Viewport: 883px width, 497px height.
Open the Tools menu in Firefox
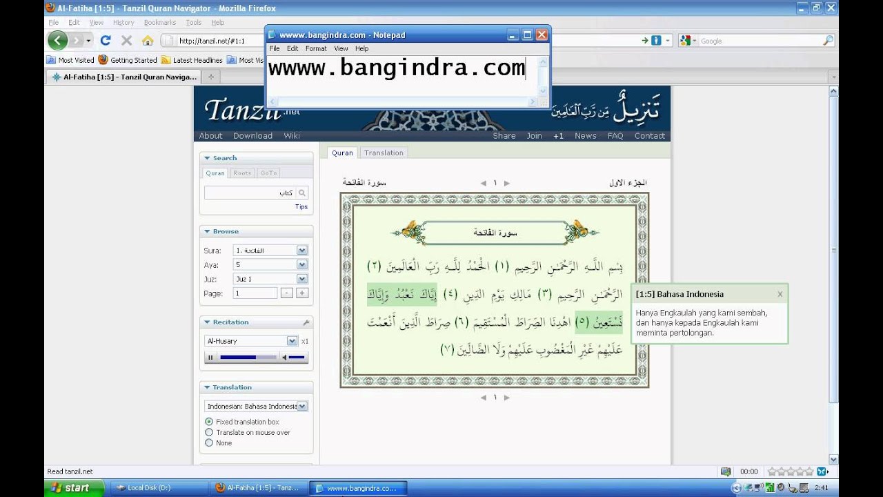coord(194,23)
